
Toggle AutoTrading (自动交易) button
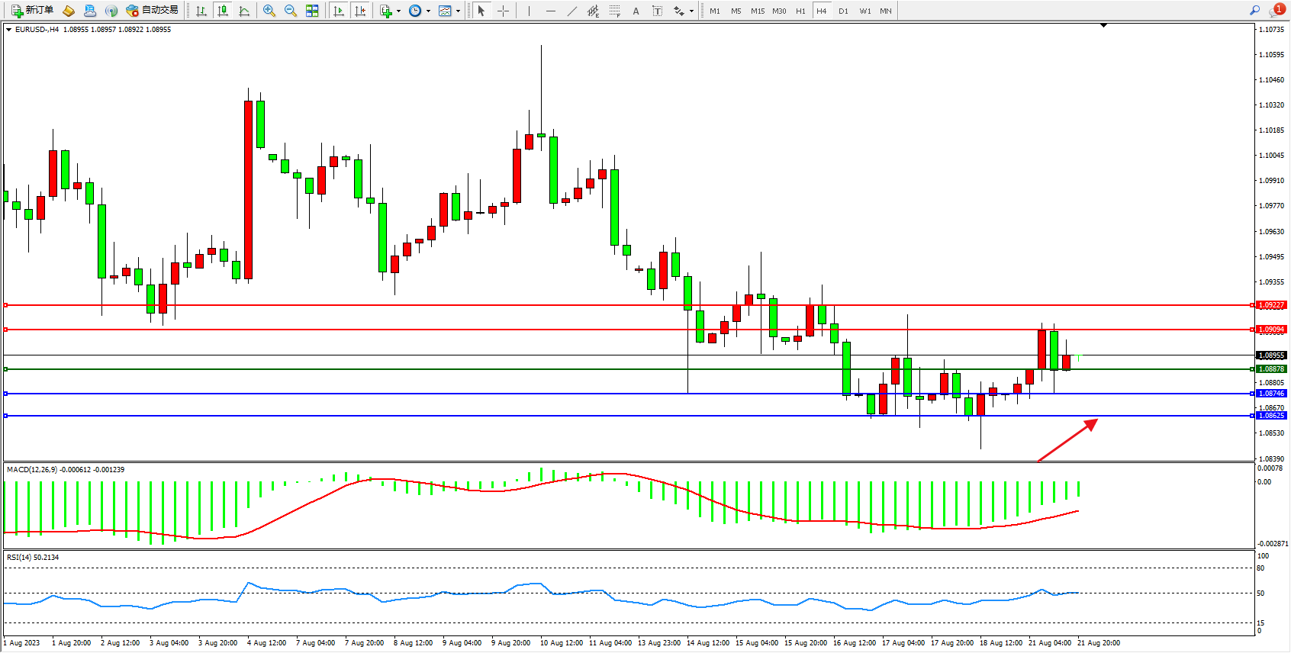click(x=153, y=11)
